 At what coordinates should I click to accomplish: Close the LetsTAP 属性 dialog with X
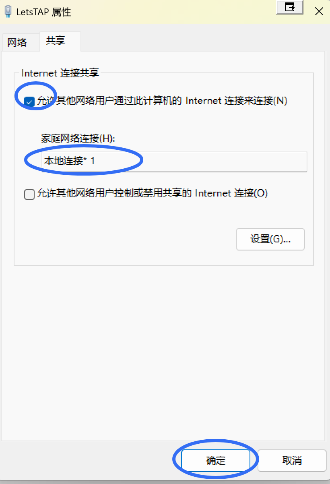point(319,11)
